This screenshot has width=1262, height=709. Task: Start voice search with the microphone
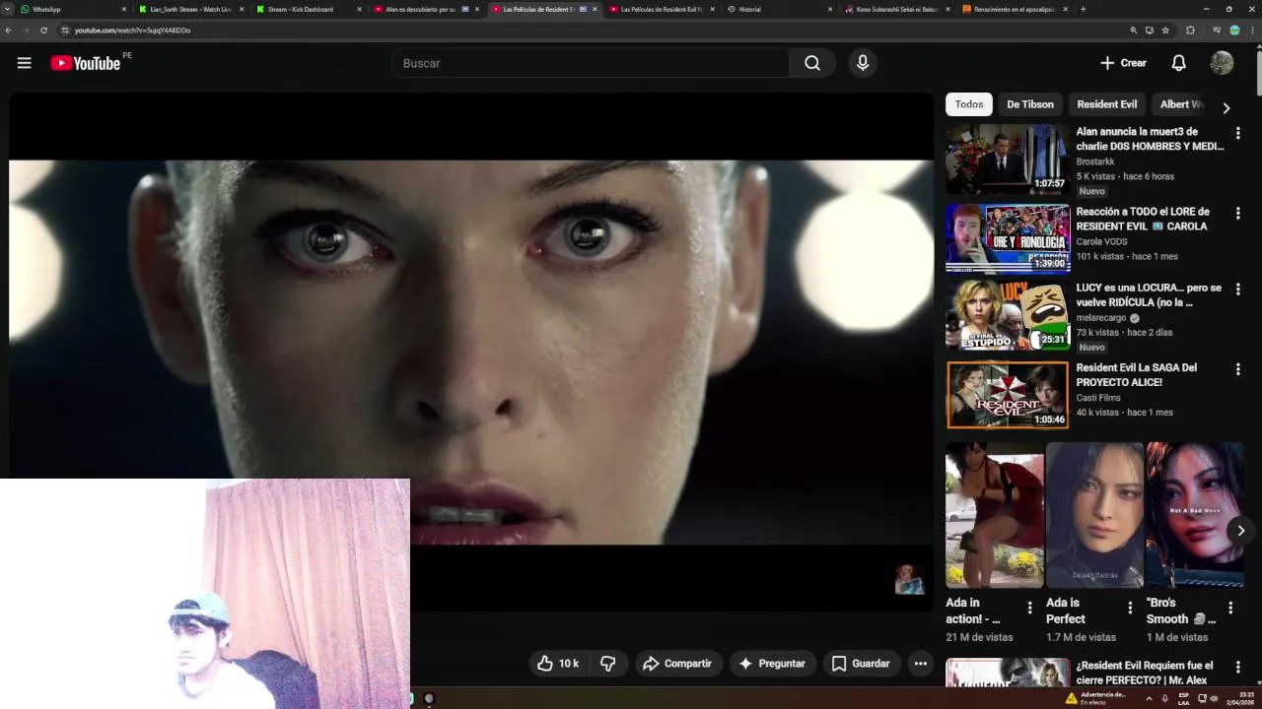click(863, 63)
